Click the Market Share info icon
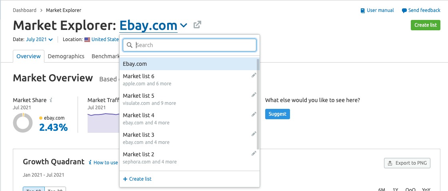Screen dimensions: 448x191 (51, 100)
